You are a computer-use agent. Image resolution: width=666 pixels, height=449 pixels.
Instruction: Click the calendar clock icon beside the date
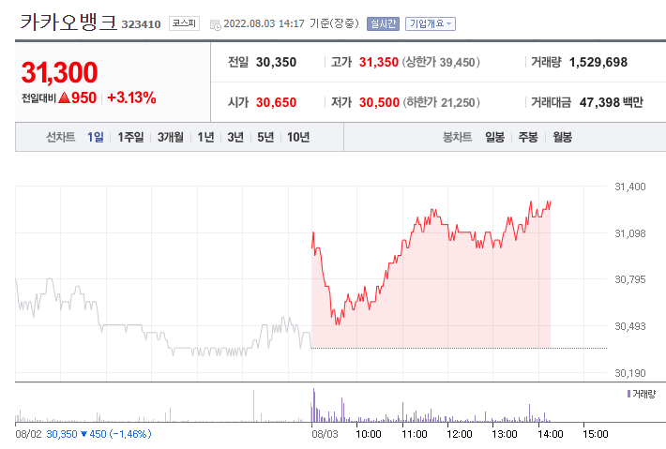[x=216, y=24]
